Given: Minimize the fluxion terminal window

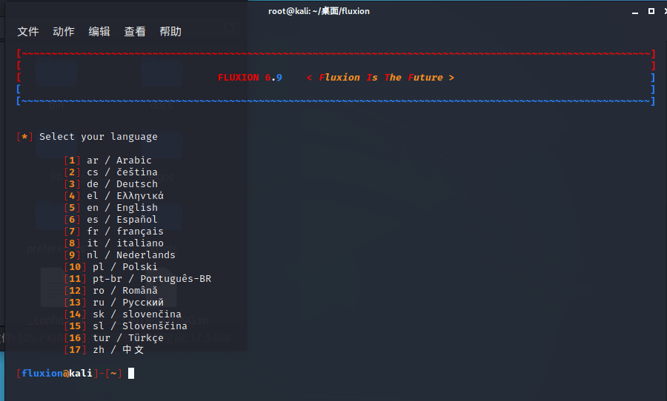Looking at the screenshot, I should point(635,12).
